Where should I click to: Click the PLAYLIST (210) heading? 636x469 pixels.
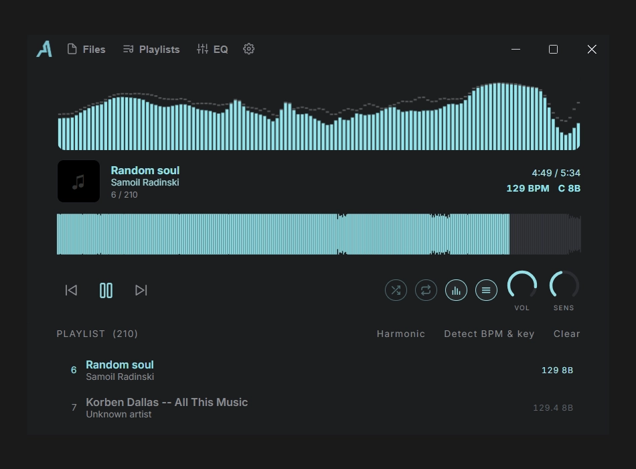click(97, 334)
